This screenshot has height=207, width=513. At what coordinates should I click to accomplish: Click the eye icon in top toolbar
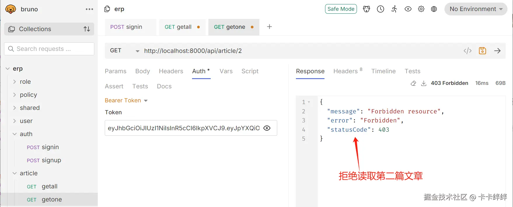coord(408,9)
